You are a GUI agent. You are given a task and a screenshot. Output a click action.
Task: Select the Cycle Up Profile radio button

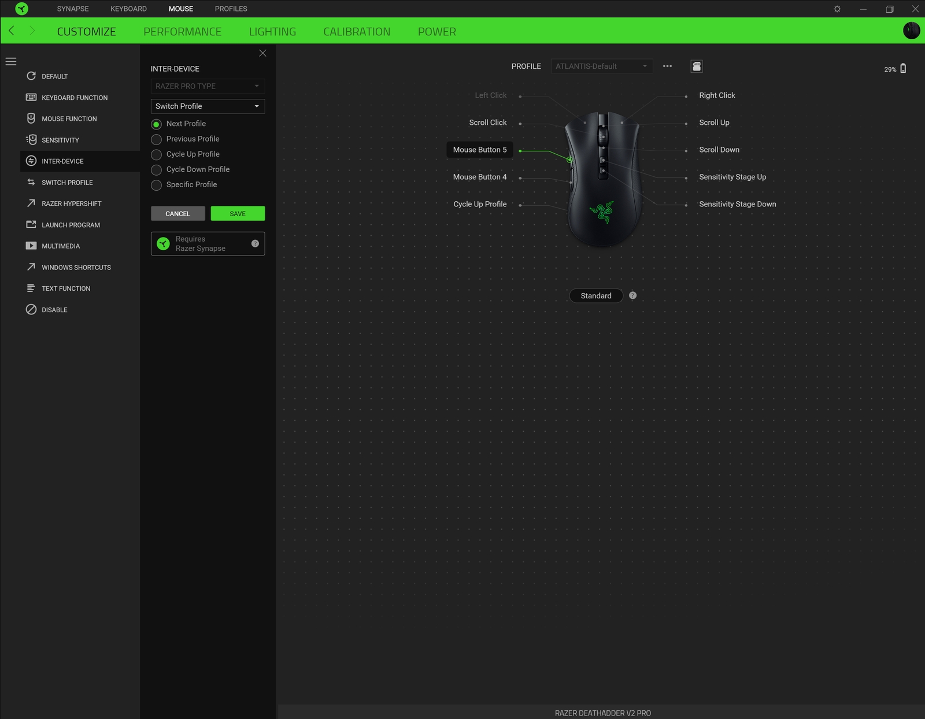pos(156,154)
